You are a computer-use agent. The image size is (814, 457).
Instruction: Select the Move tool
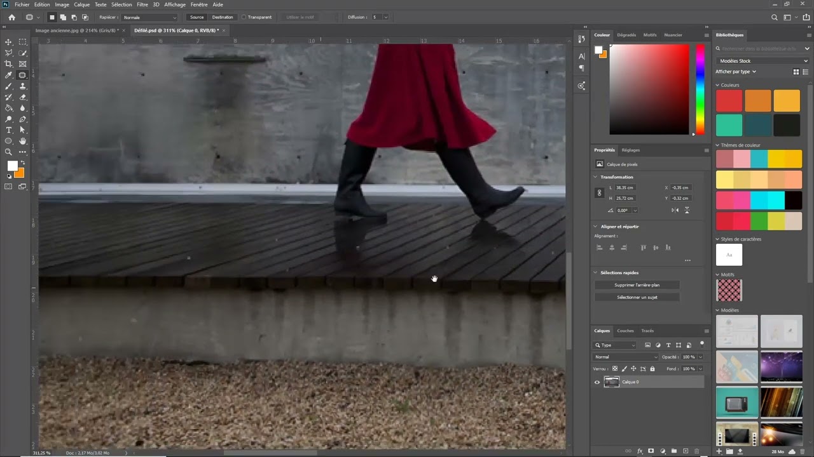[x=9, y=42]
